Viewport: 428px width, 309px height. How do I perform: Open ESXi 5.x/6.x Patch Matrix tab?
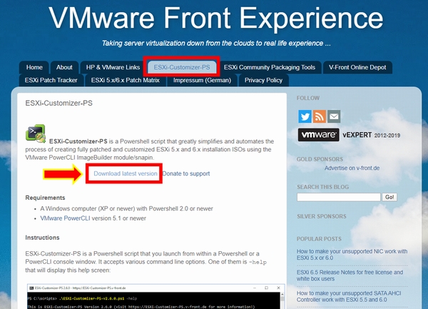tap(126, 80)
